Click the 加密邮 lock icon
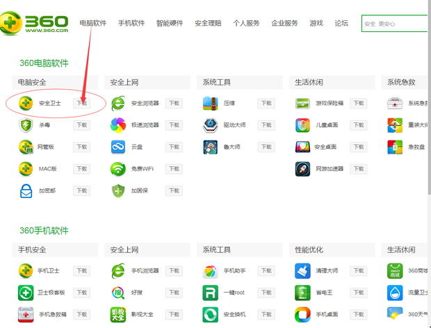The image size is (431, 328). [x=26, y=190]
